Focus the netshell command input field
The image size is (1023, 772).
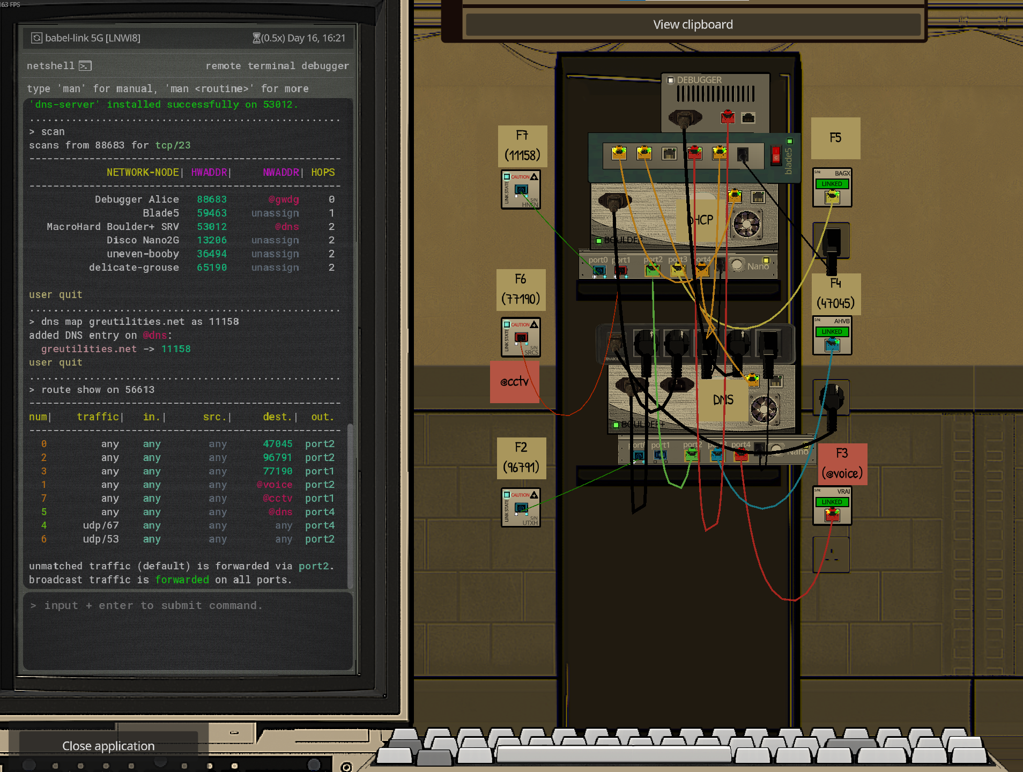pos(188,630)
